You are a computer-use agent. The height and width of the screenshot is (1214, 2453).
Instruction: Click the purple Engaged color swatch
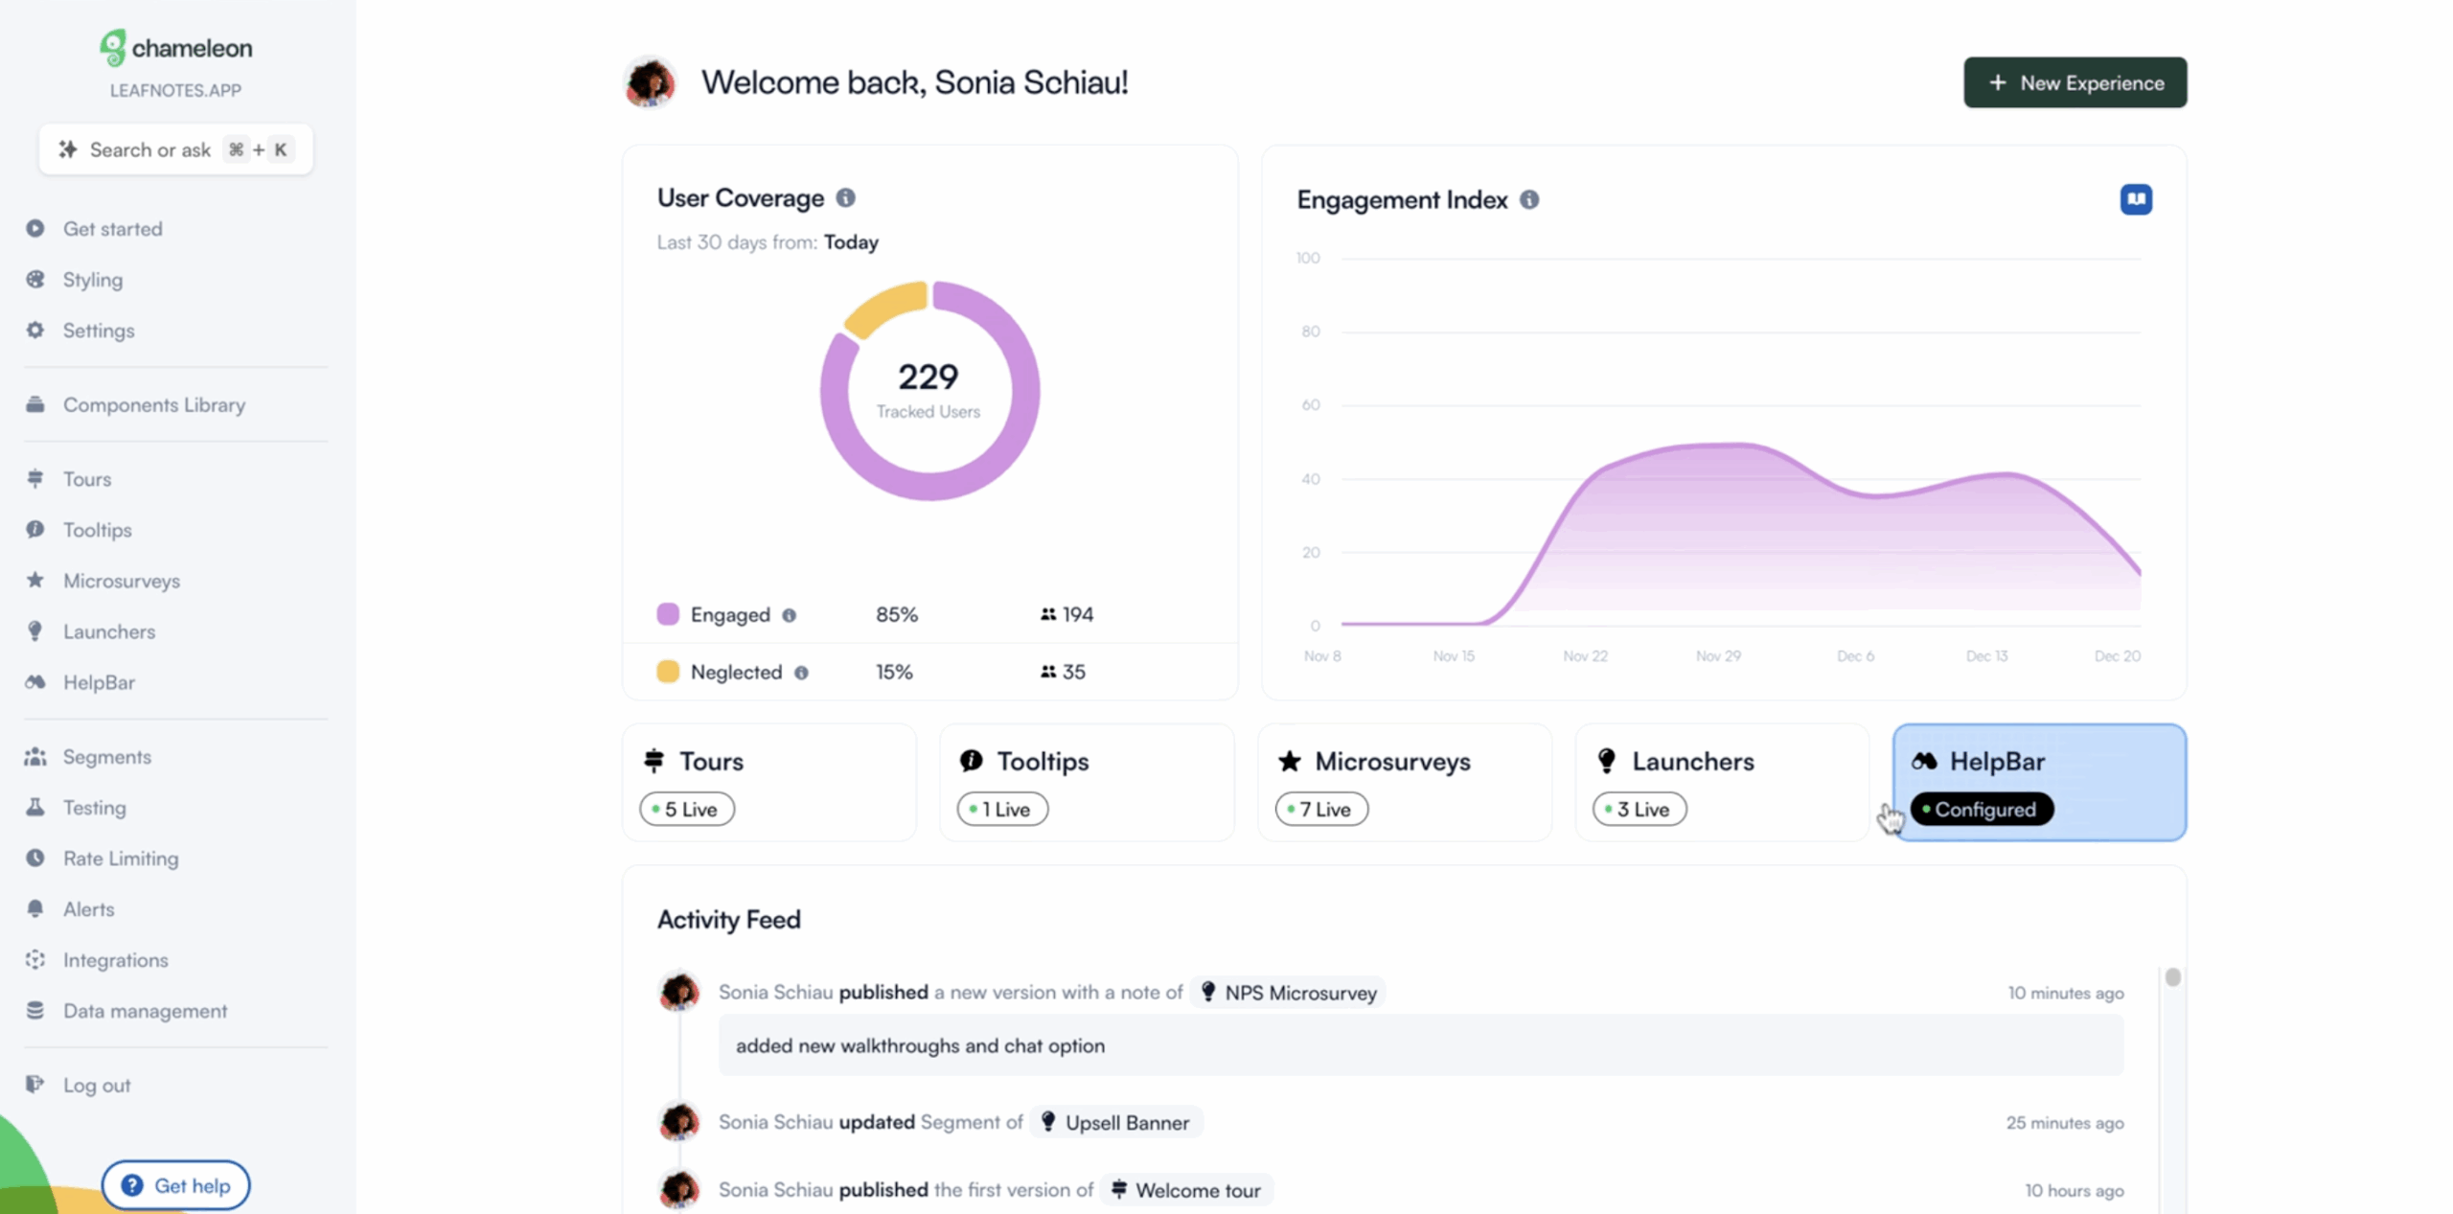click(x=668, y=614)
